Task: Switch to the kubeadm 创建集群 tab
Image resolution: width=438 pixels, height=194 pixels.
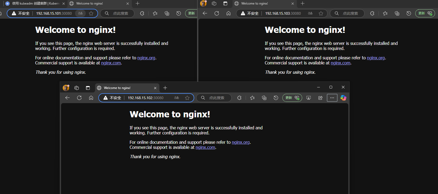Action: 35,3
